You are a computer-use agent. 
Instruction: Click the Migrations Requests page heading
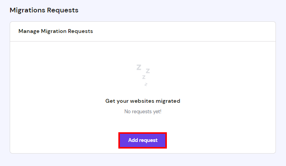click(44, 10)
